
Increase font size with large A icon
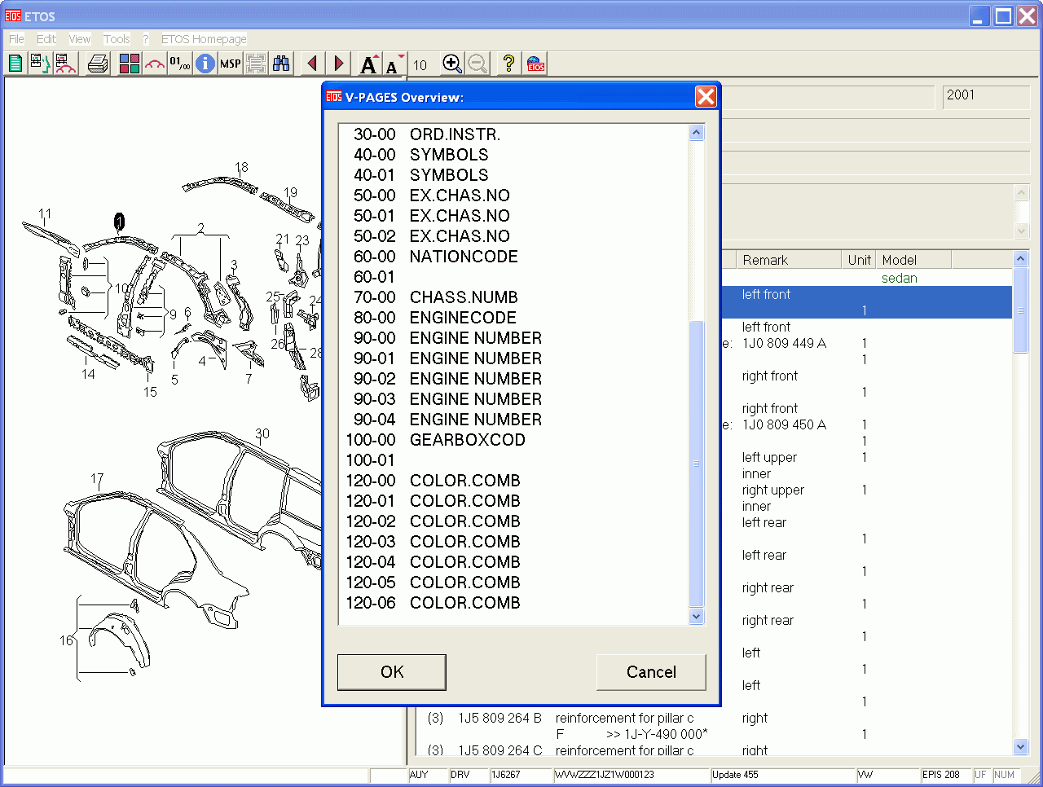tap(369, 64)
